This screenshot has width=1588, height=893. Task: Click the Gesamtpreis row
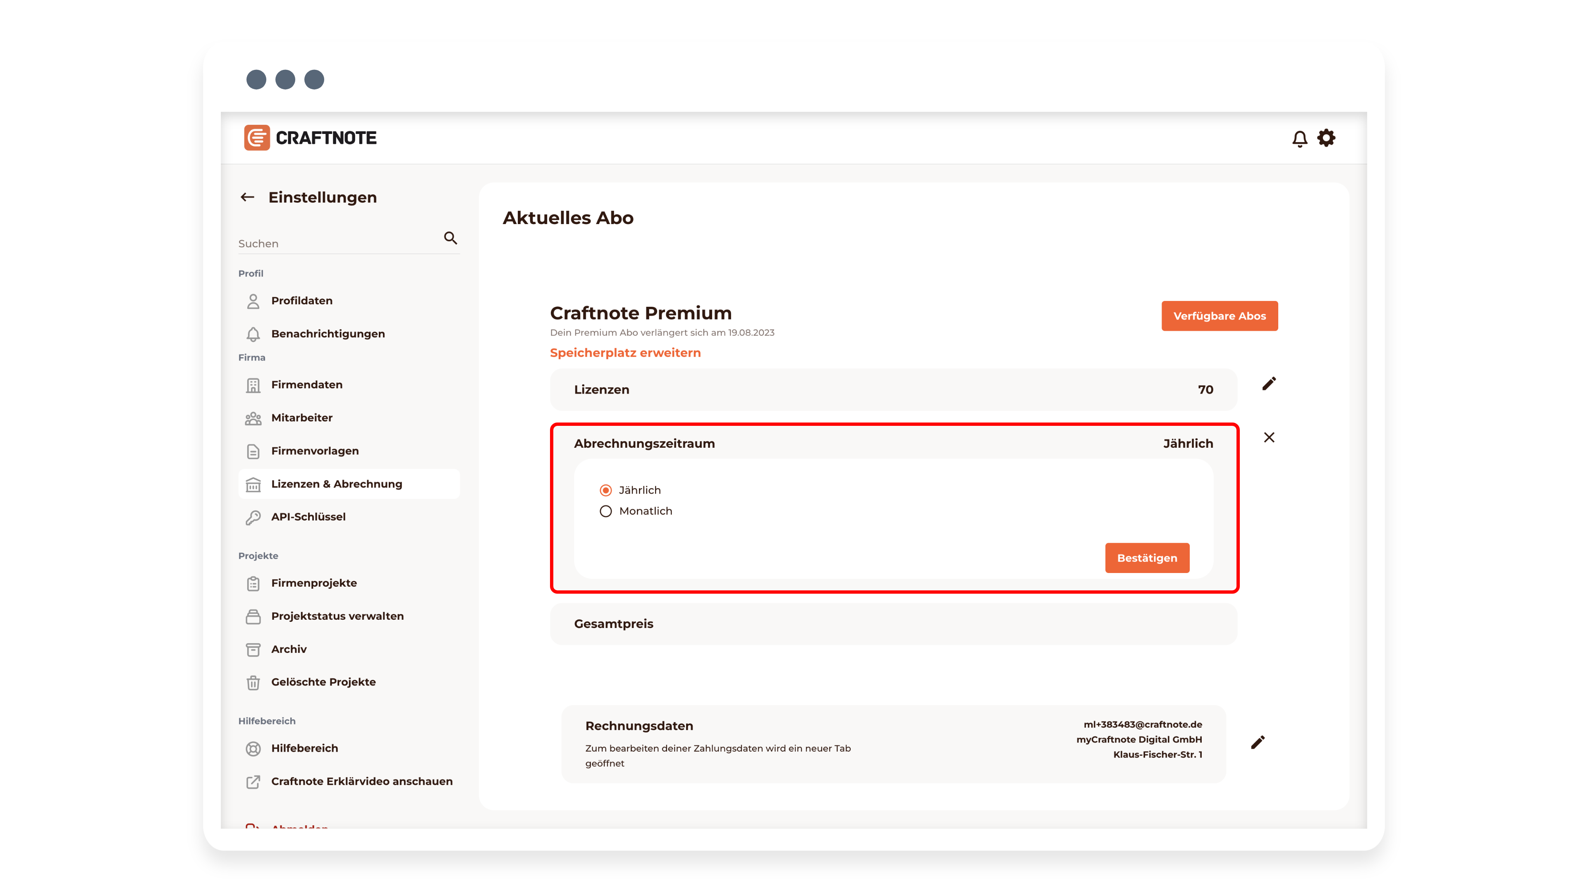[893, 624]
